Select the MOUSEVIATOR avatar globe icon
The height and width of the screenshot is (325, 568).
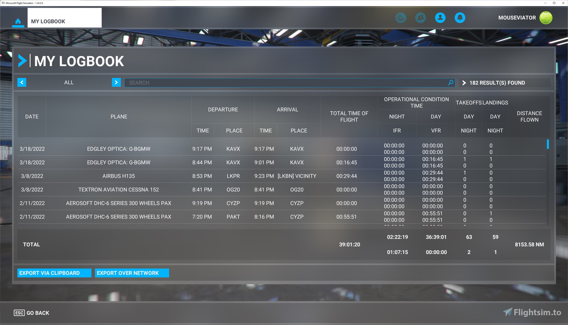(546, 18)
